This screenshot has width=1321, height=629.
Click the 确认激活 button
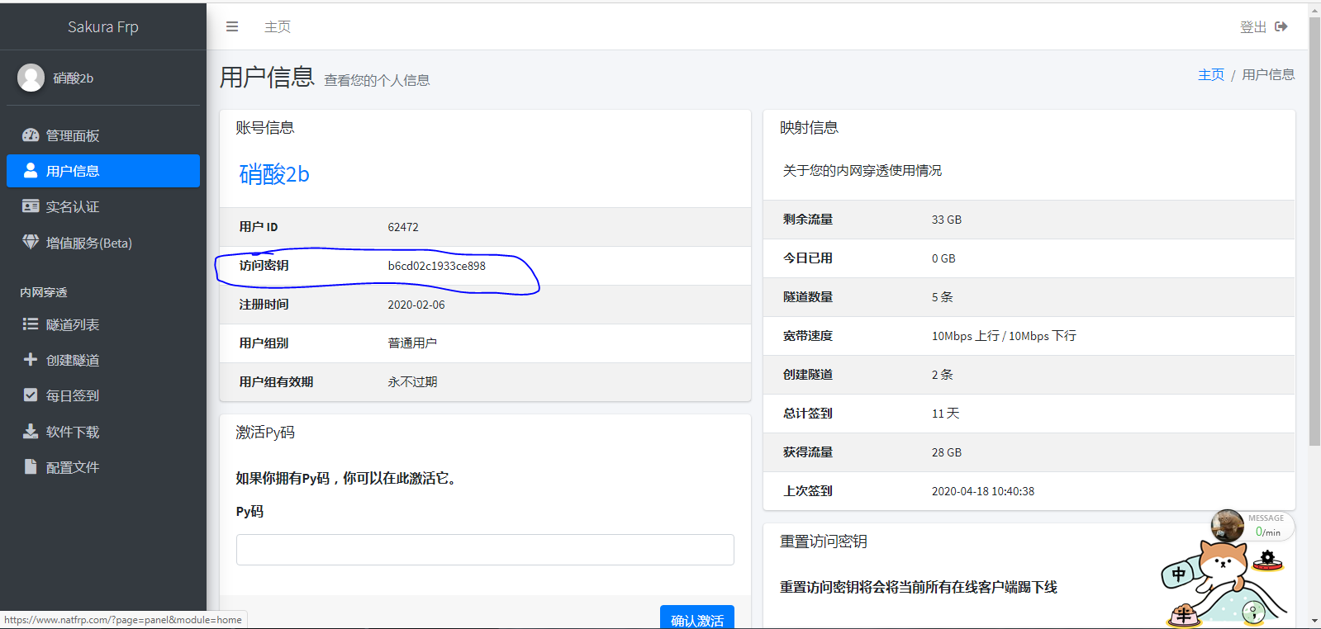[697, 618]
